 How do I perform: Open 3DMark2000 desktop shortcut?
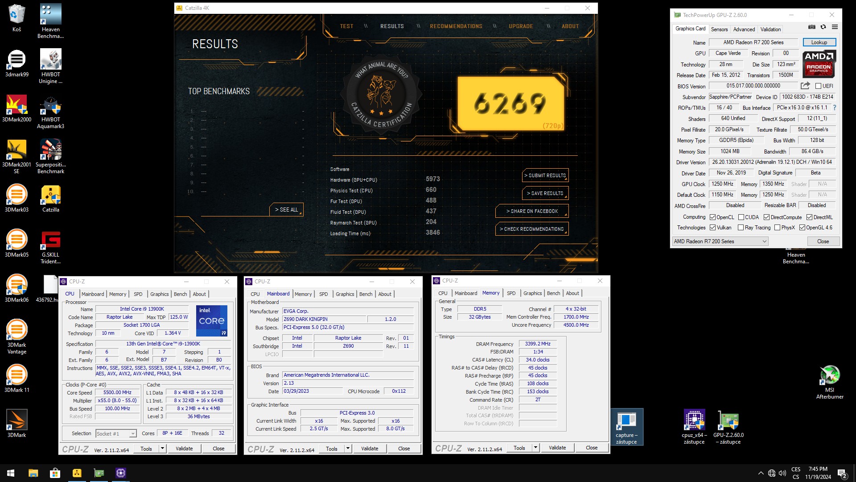pyautogui.click(x=16, y=108)
